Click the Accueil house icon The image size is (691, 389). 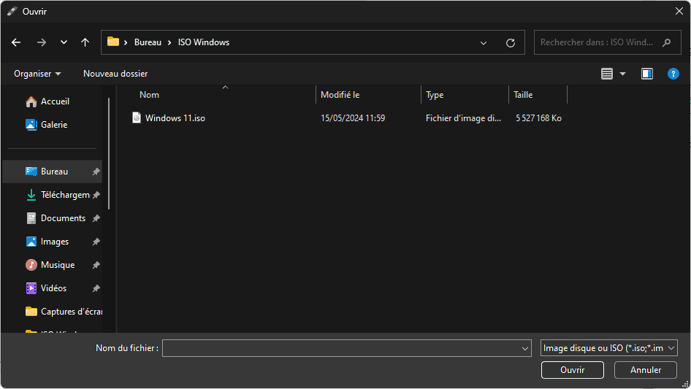coord(31,101)
